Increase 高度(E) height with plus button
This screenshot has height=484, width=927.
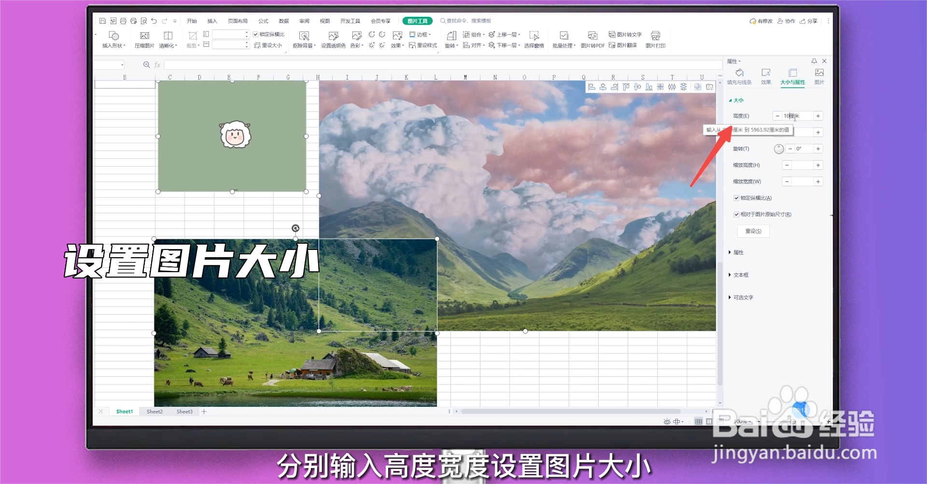pyautogui.click(x=818, y=116)
